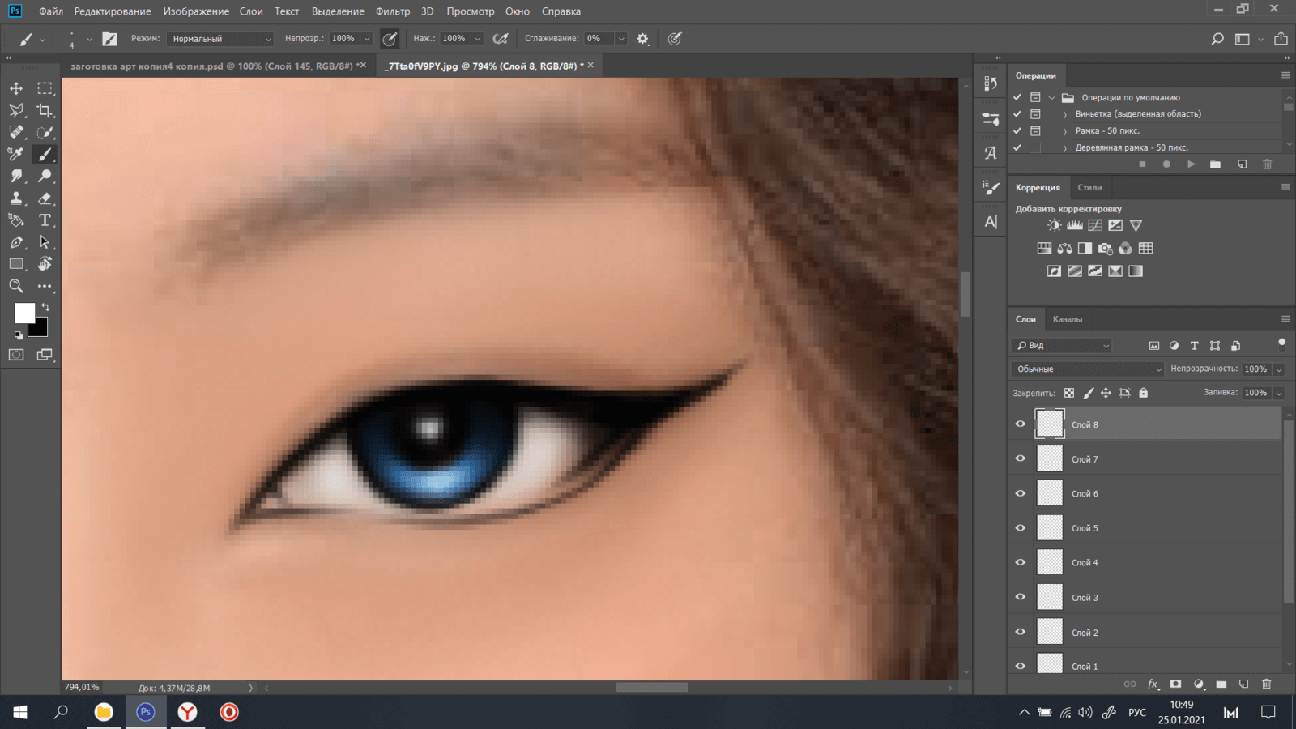Pick the white foreground color swatch
Viewport: 1296px width, 729px height.
tap(24, 312)
